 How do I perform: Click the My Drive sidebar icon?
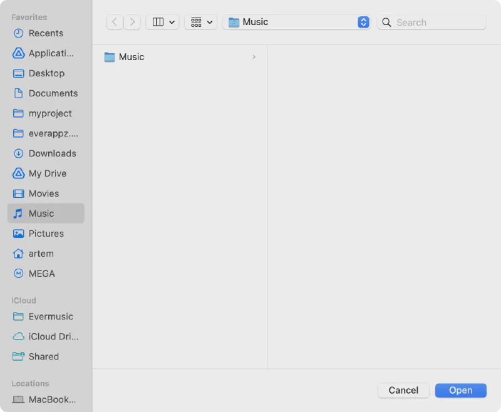pyautogui.click(x=18, y=173)
